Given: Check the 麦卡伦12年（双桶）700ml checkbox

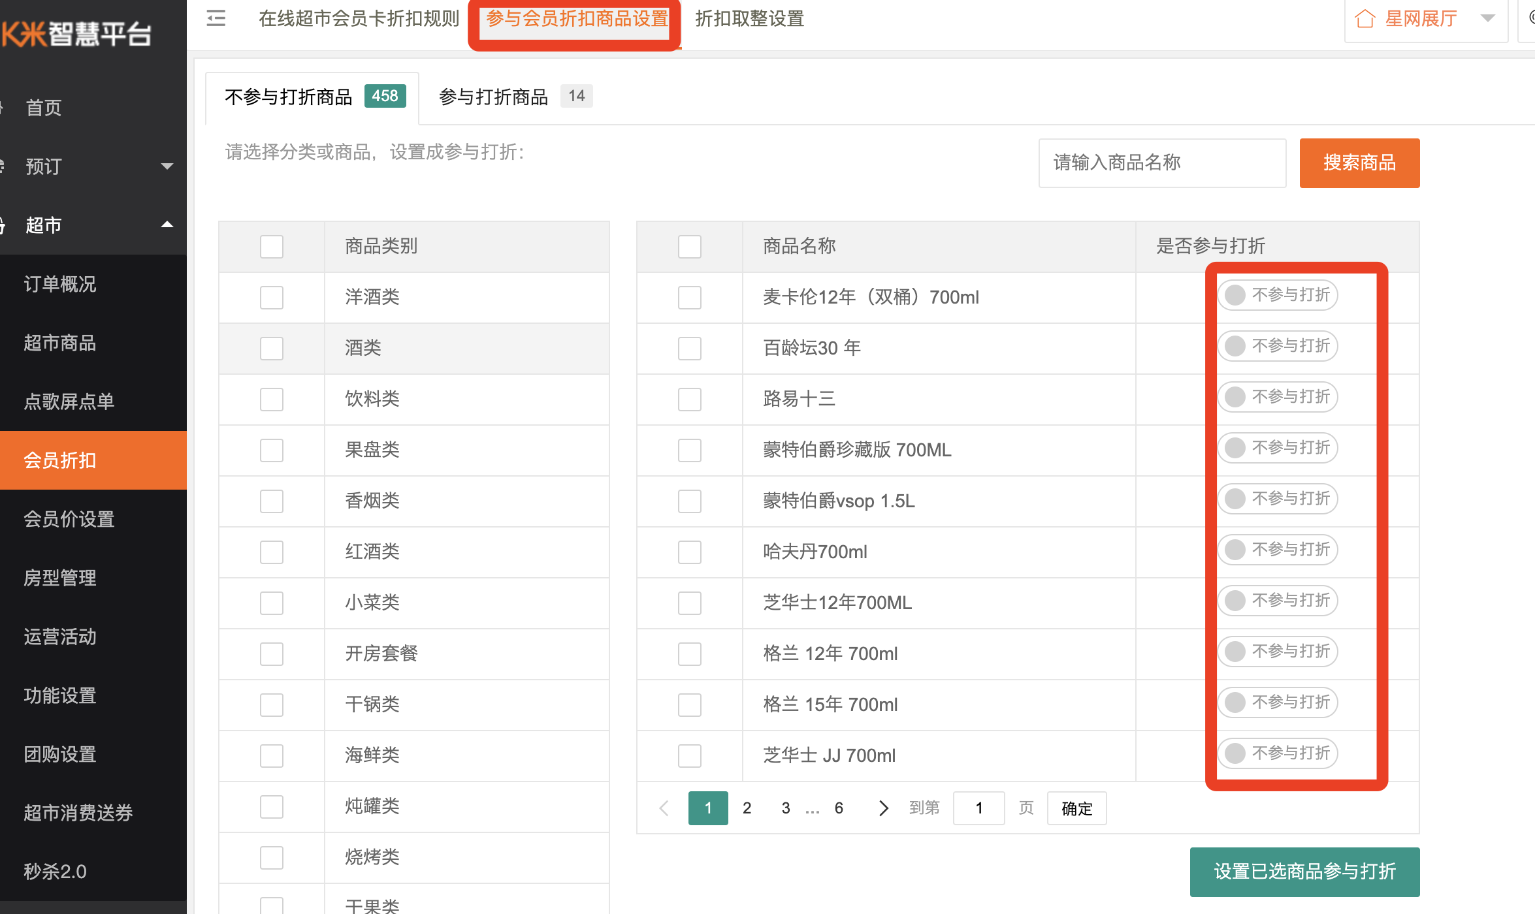Looking at the screenshot, I should click(690, 298).
